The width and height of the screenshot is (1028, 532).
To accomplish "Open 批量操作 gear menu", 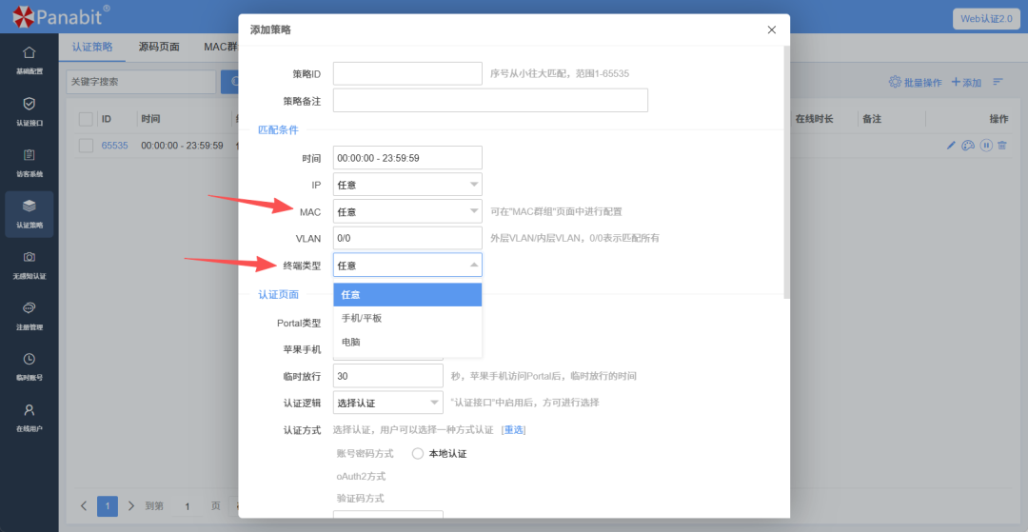I will tap(916, 83).
